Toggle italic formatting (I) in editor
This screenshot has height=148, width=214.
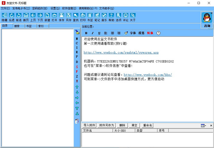pos(93,33)
